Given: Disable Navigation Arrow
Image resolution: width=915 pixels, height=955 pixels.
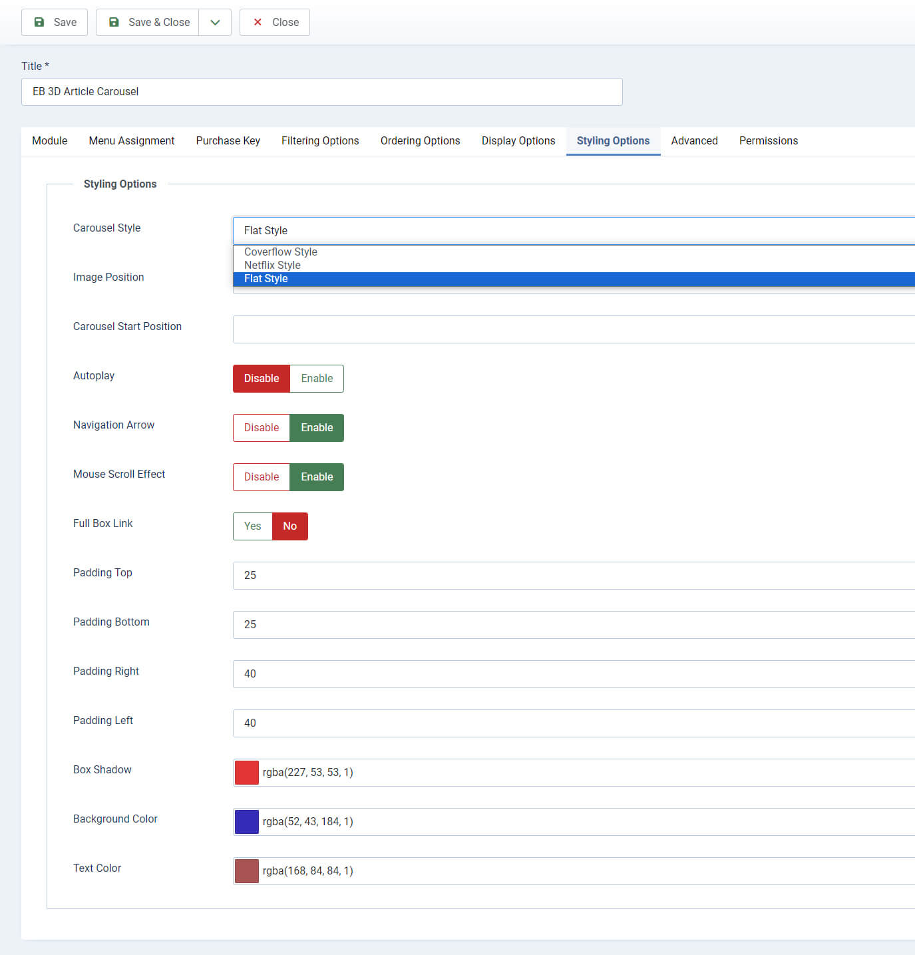Looking at the screenshot, I should coord(262,428).
